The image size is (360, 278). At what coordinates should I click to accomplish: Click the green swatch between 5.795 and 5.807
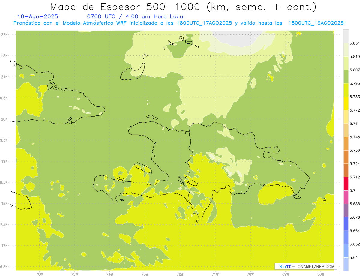coord(346,76)
